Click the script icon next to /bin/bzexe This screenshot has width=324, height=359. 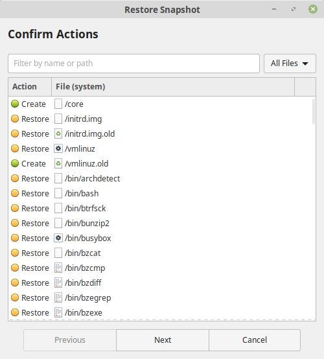58,312
